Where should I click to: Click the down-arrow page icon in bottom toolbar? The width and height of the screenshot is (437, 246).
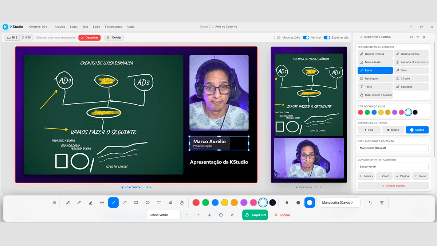(x=209, y=215)
